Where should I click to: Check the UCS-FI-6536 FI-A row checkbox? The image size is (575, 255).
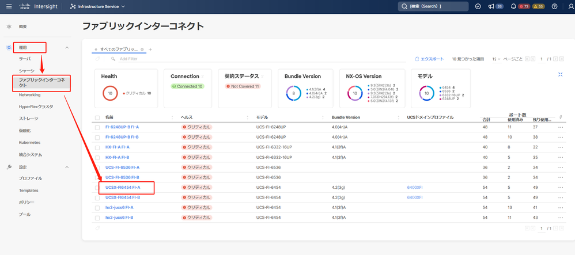click(97, 168)
